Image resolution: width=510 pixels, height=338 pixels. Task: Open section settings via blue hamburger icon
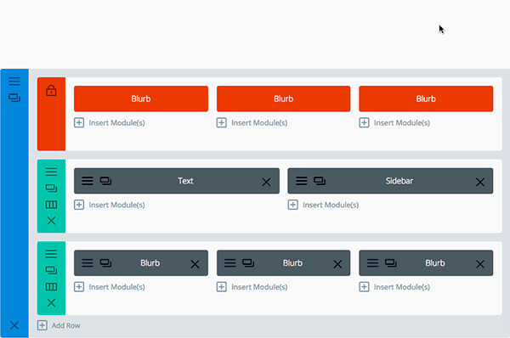14,82
